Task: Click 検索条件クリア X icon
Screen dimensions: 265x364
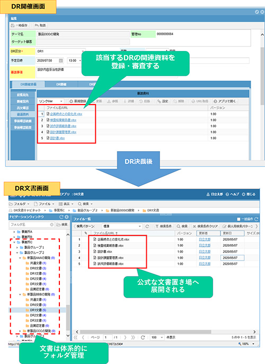Action: (195, 226)
